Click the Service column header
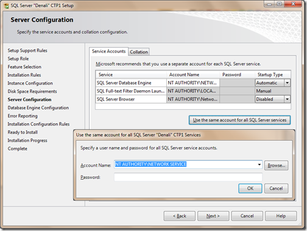 tap(131, 74)
